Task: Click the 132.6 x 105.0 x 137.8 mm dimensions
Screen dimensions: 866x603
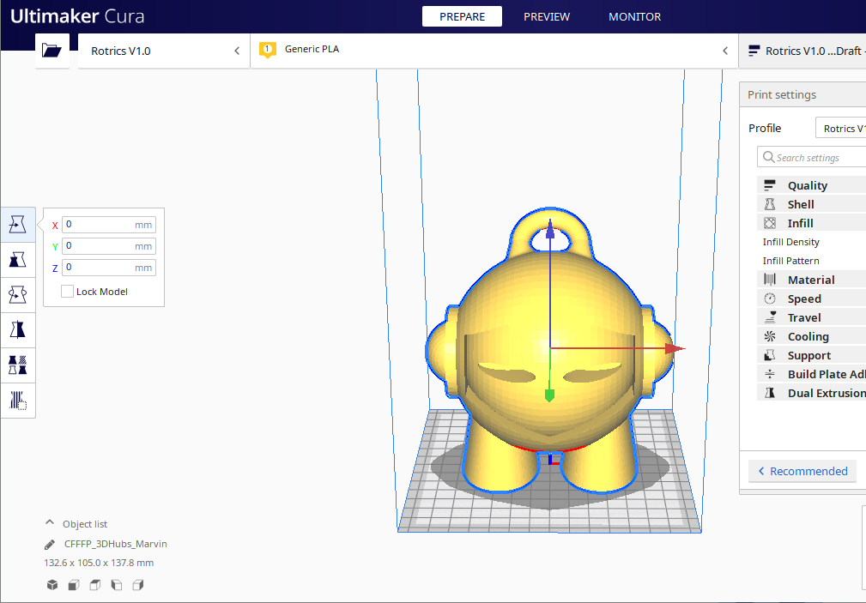Action: click(x=99, y=563)
